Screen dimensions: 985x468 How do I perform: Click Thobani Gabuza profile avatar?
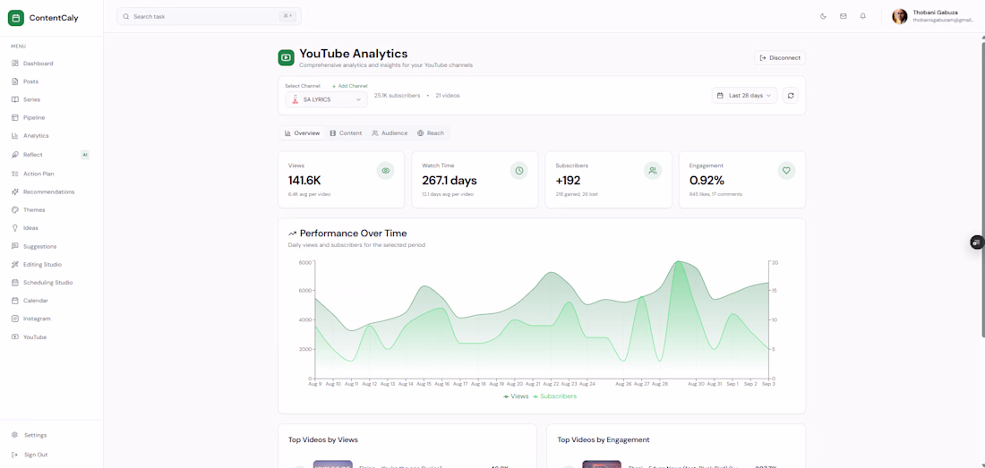[900, 16]
